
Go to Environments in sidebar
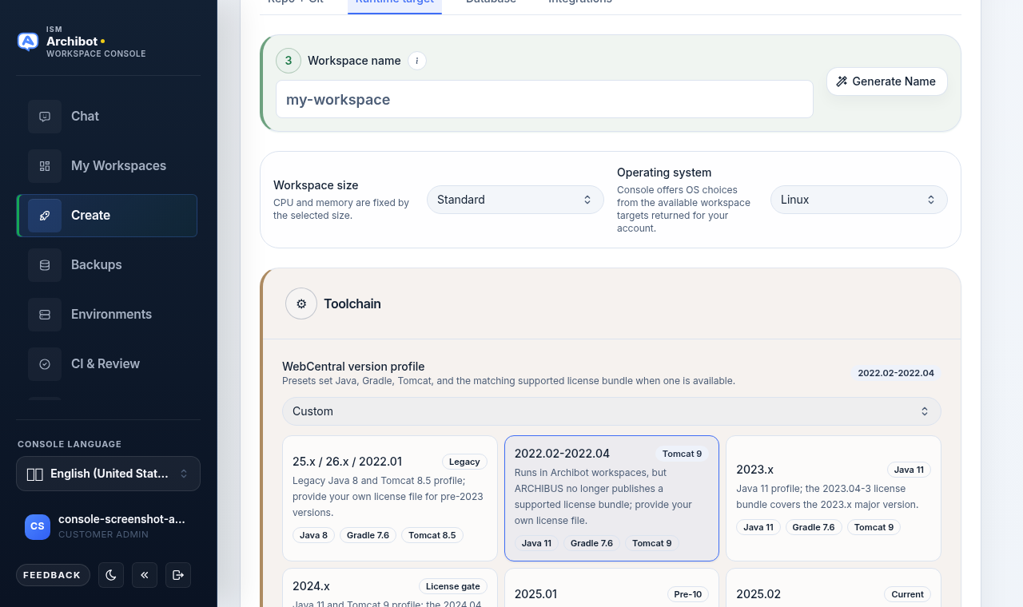(x=107, y=315)
